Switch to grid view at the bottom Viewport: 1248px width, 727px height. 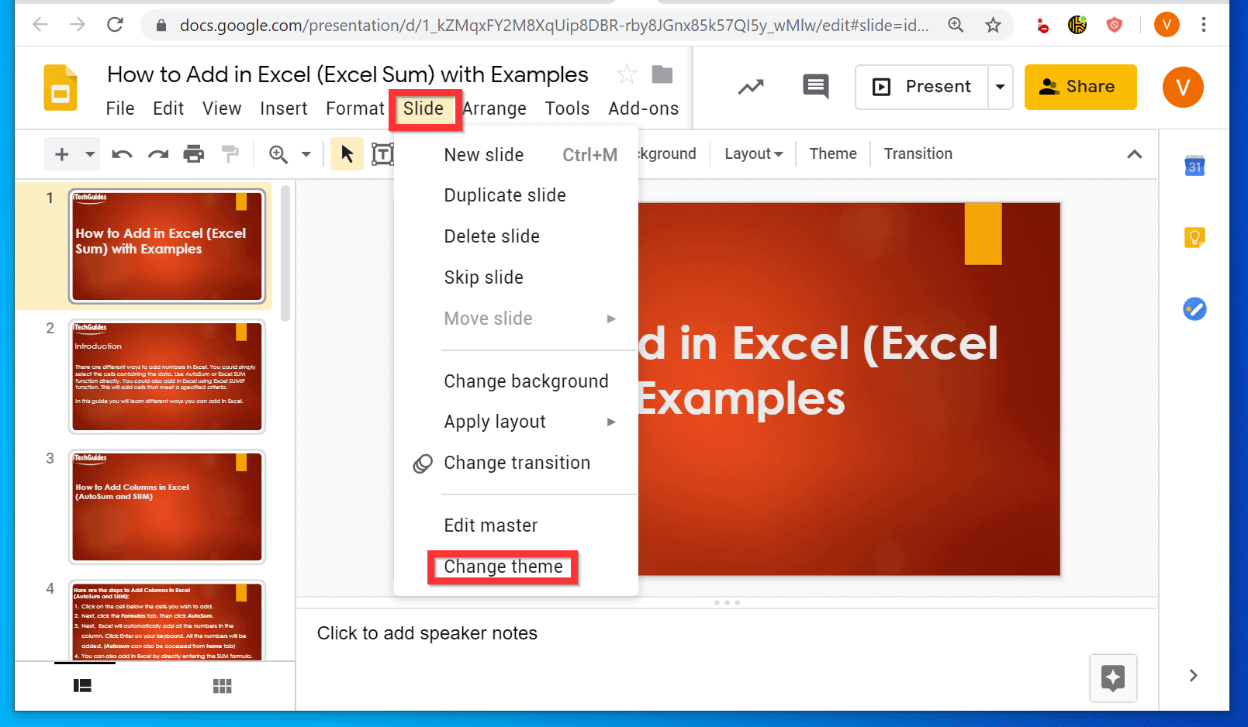(x=223, y=685)
